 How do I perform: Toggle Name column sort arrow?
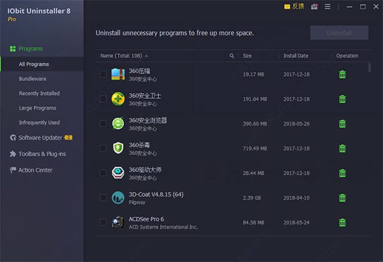pos(147,56)
